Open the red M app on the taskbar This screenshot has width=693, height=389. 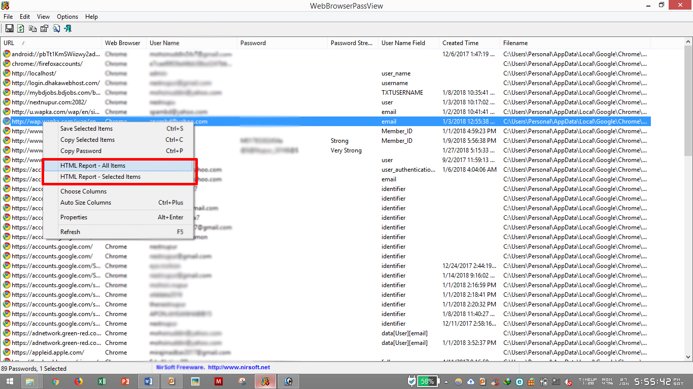(x=219, y=381)
